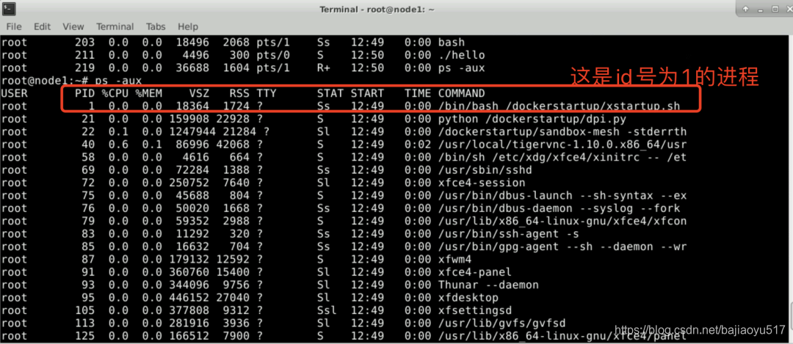This screenshot has height=344, width=793.
Task: Click the VSZ value '18364' of PID 1
Action: click(192, 106)
